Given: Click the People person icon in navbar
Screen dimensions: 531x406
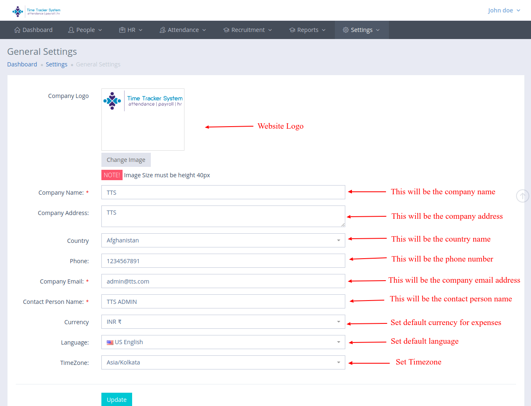Looking at the screenshot, I should [71, 30].
